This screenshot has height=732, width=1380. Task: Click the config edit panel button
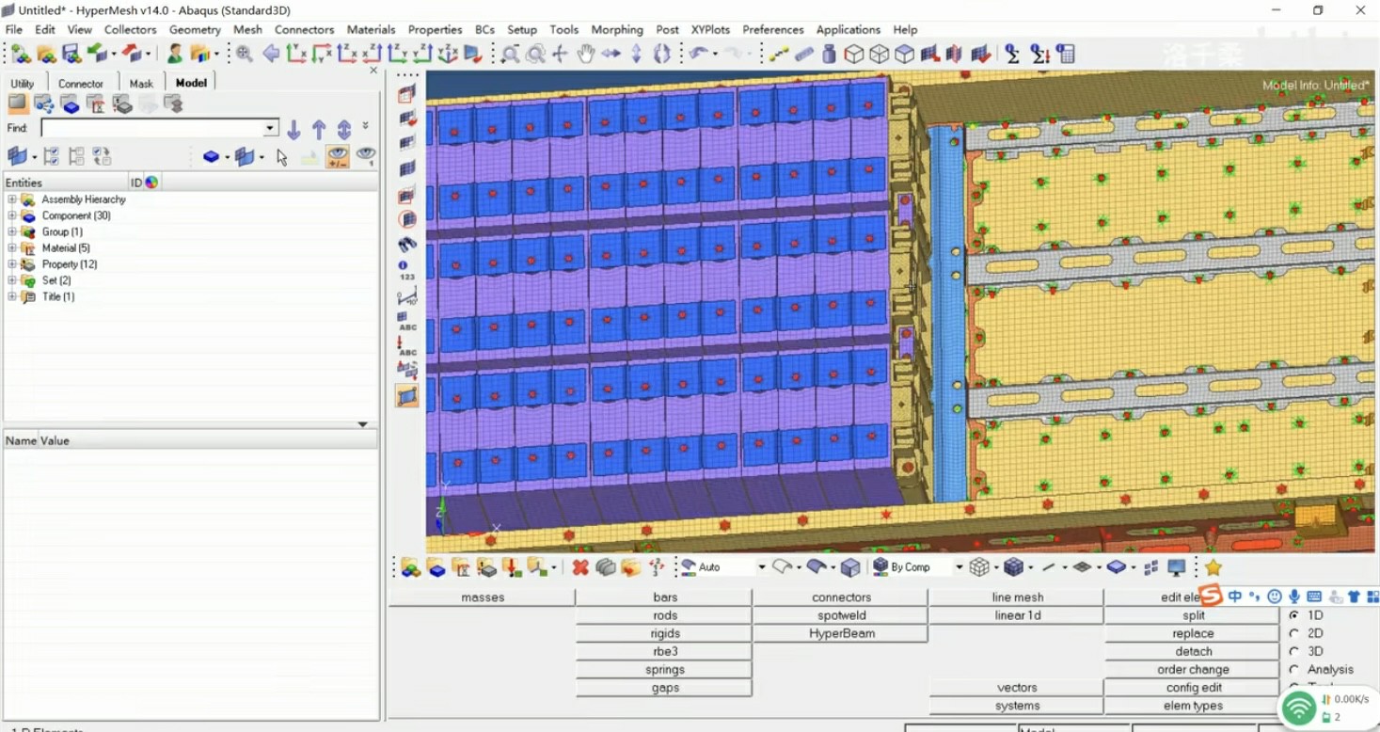pos(1193,688)
